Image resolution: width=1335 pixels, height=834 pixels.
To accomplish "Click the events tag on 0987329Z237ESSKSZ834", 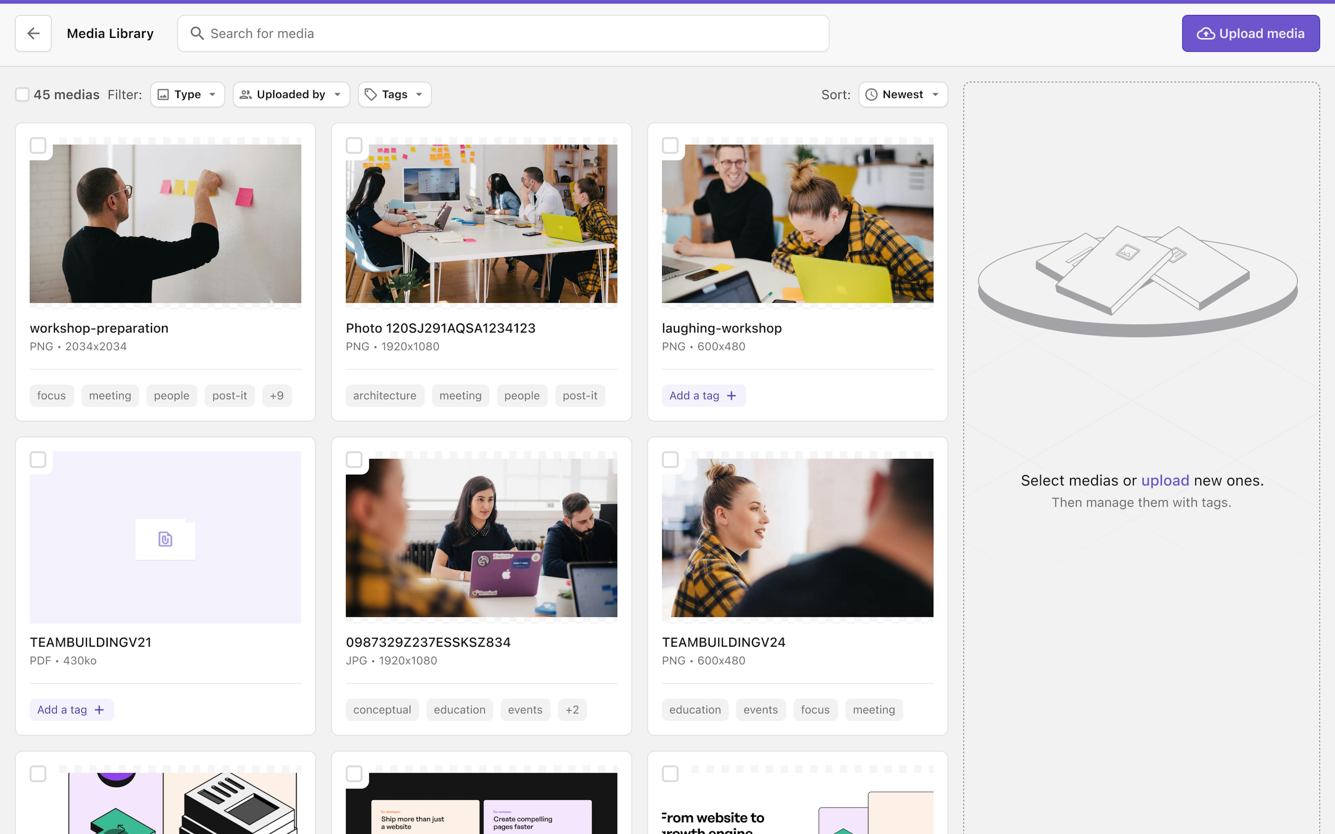I will tap(525, 710).
